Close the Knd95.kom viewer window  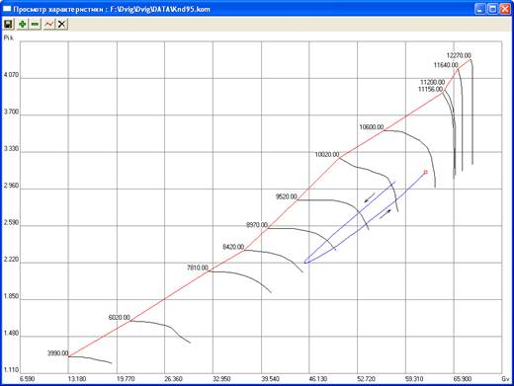(505, 9)
